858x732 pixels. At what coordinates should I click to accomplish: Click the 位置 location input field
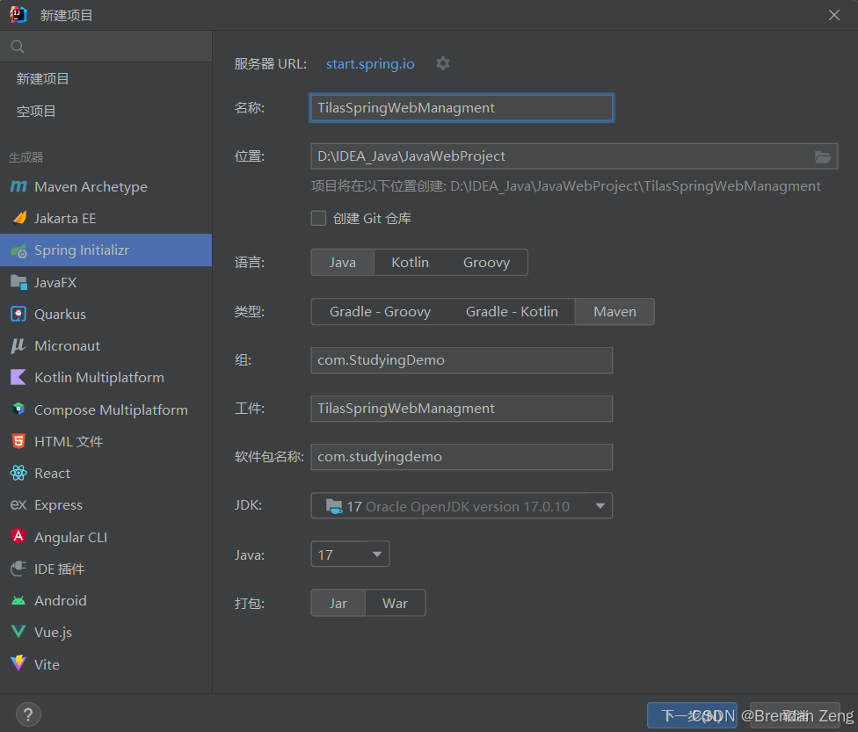(x=574, y=156)
